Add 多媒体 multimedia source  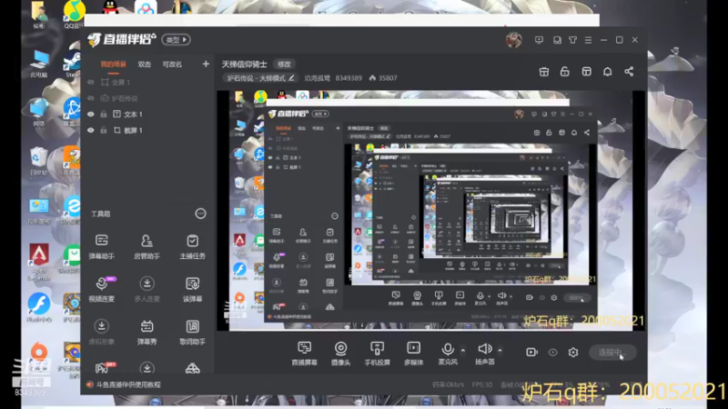tap(413, 354)
